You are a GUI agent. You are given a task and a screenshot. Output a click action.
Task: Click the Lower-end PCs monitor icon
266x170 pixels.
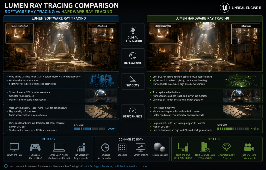click(x=14, y=147)
